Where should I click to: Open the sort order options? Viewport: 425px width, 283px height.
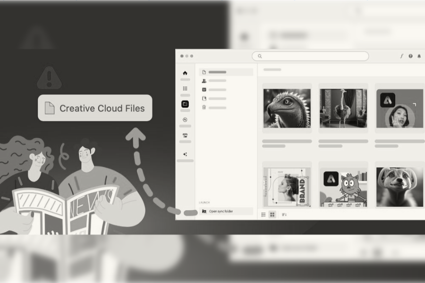284,215
